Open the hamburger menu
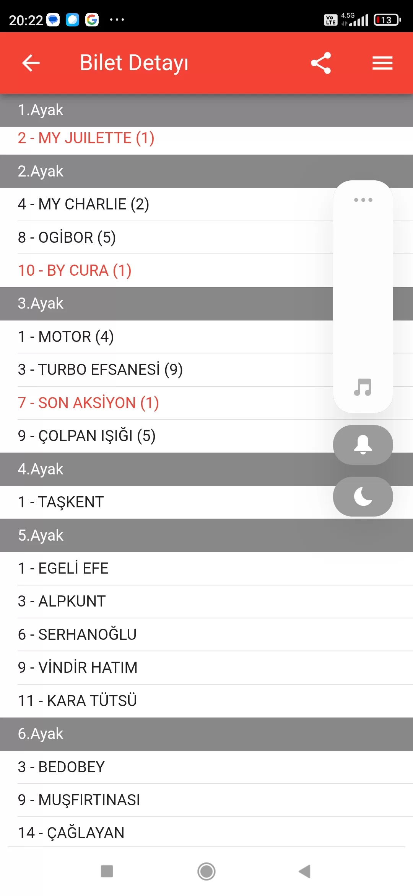This screenshot has width=413, height=896. [382, 63]
